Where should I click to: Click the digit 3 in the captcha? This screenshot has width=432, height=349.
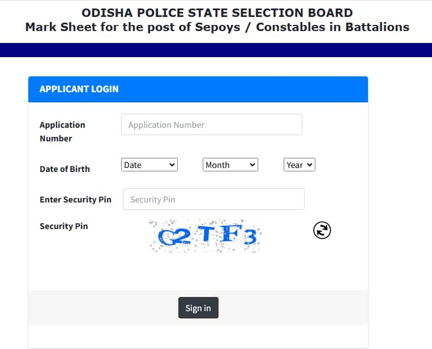250,236
